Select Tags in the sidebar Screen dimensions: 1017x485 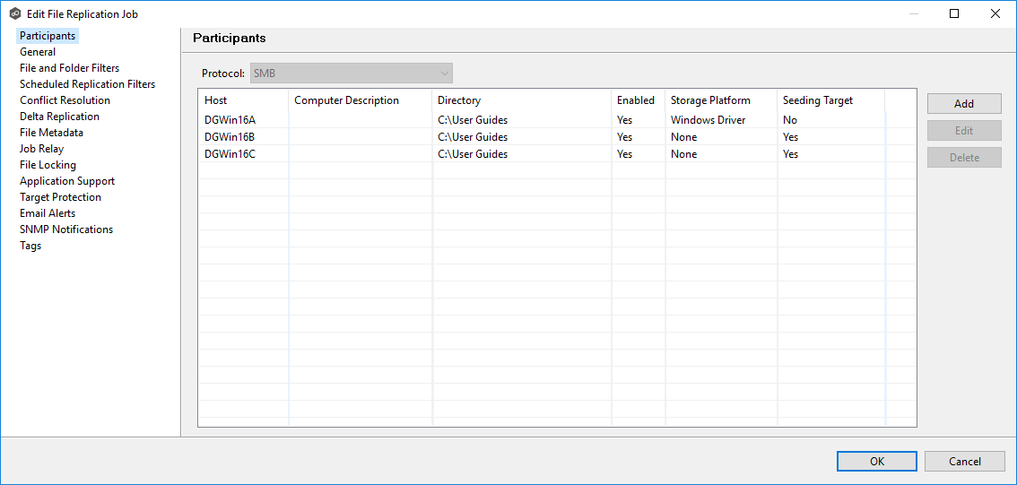tap(30, 246)
